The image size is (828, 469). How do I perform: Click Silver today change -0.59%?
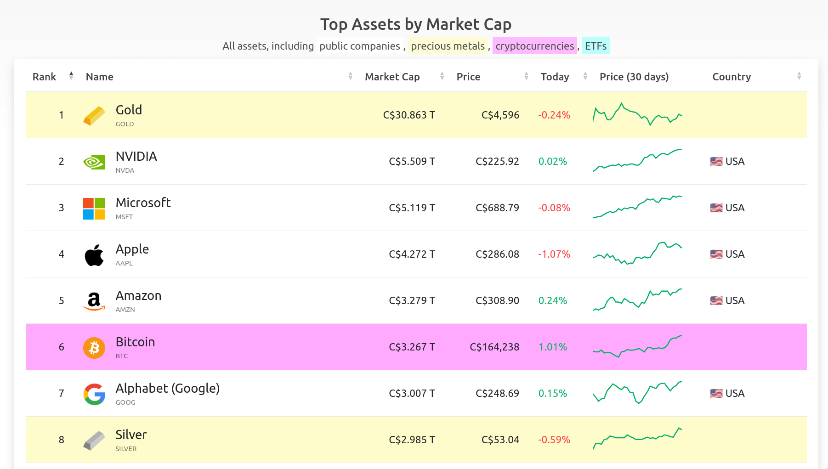click(x=554, y=440)
